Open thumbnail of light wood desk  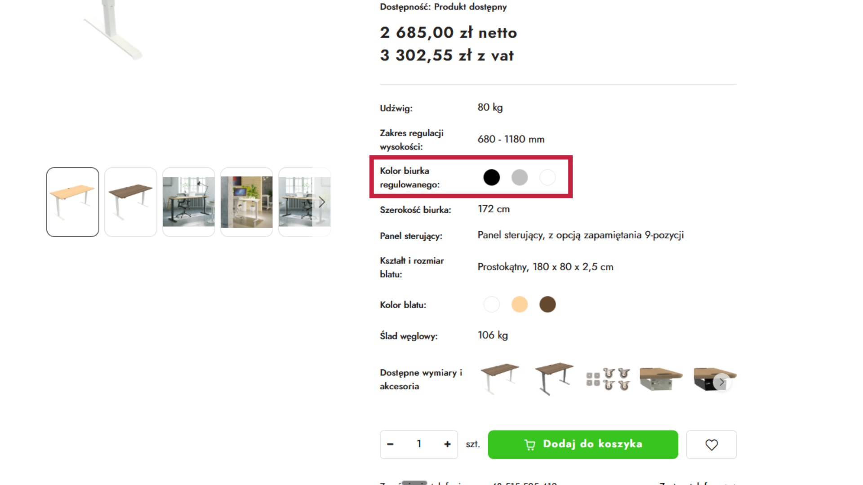(x=73, y=202)
